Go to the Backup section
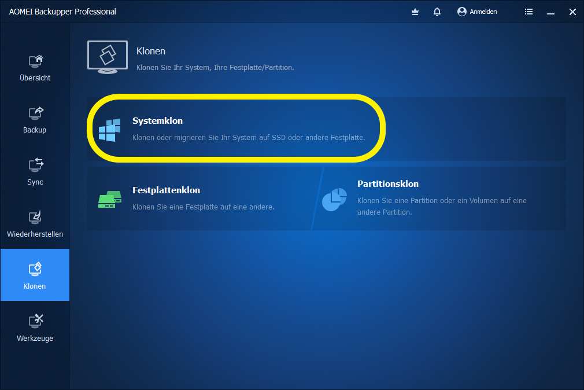Viewport: 584px width, 390px height. pyautogui.click(x=35, y=120)
